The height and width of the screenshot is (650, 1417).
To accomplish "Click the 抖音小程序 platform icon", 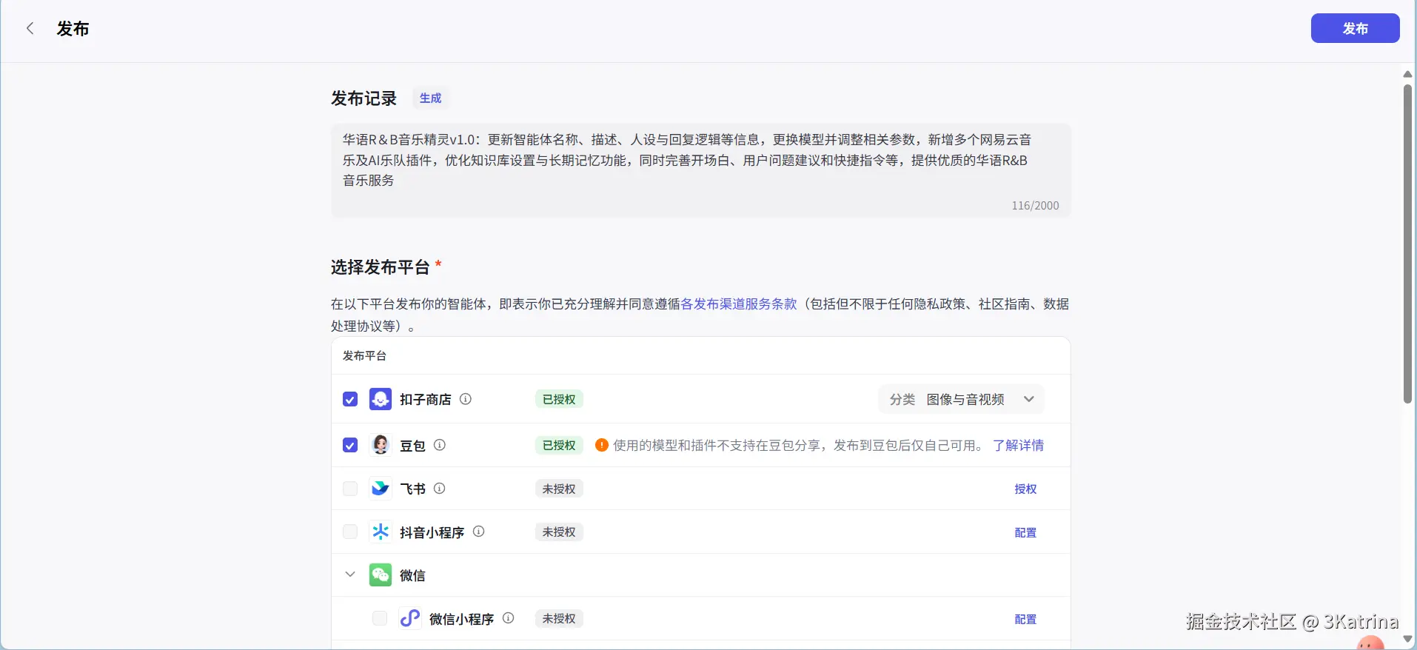I will [x=381, y=532].
